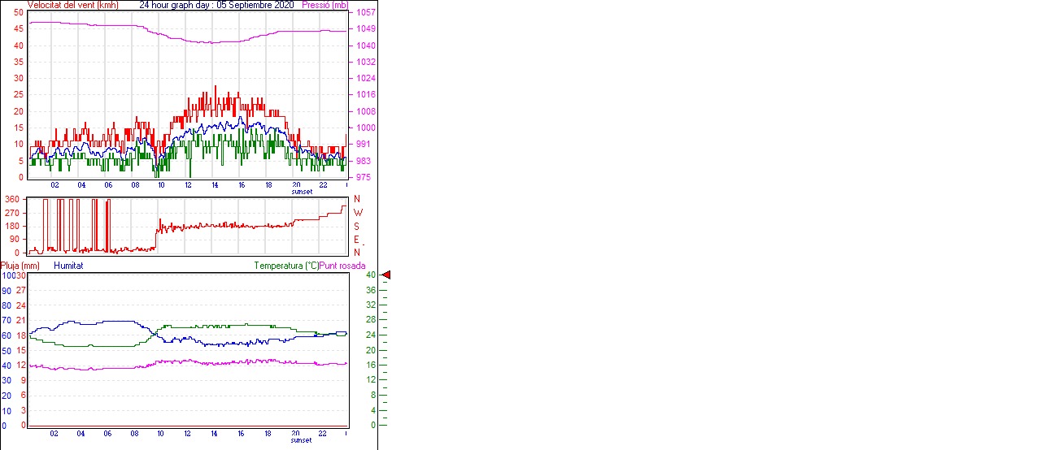
Task: Select the 1000 value on pressure axis
Action: (365, 128)
